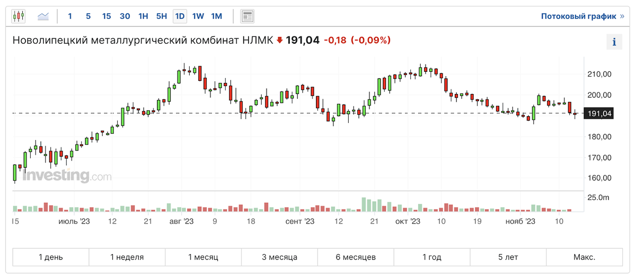636x280 pixels.
Task: Click the red down-arrow price indicator
Action: (280, 40)
